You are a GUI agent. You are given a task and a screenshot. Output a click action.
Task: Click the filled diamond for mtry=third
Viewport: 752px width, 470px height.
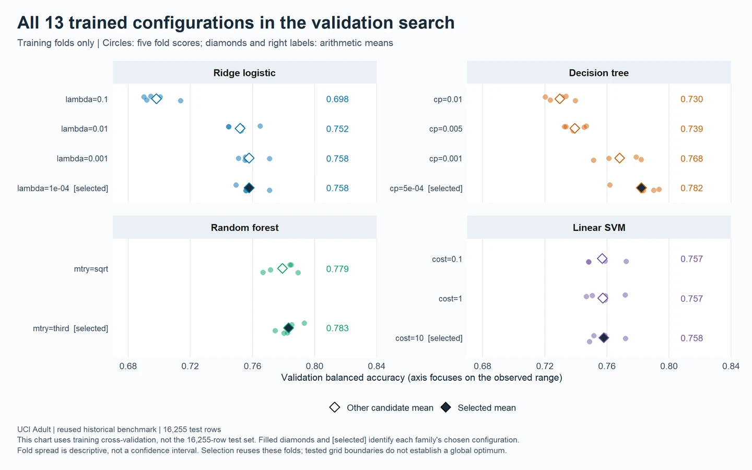[x=288, y=328]
